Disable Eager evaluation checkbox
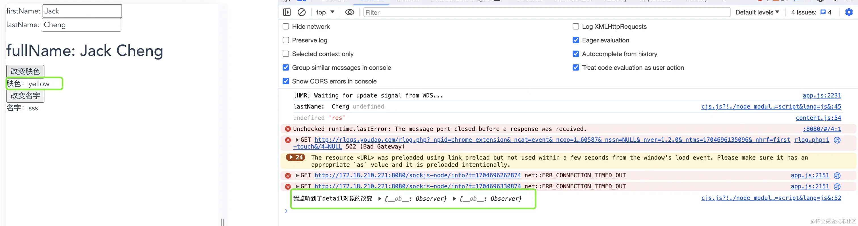 (x=576, y=40)
